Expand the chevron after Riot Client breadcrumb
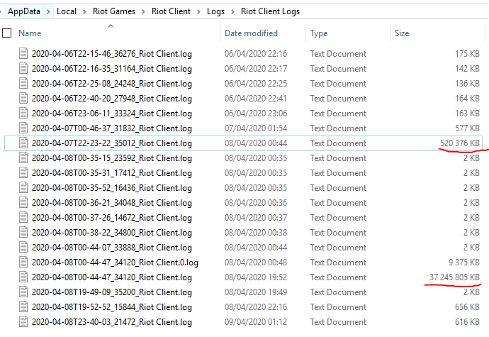 [198, 11]
